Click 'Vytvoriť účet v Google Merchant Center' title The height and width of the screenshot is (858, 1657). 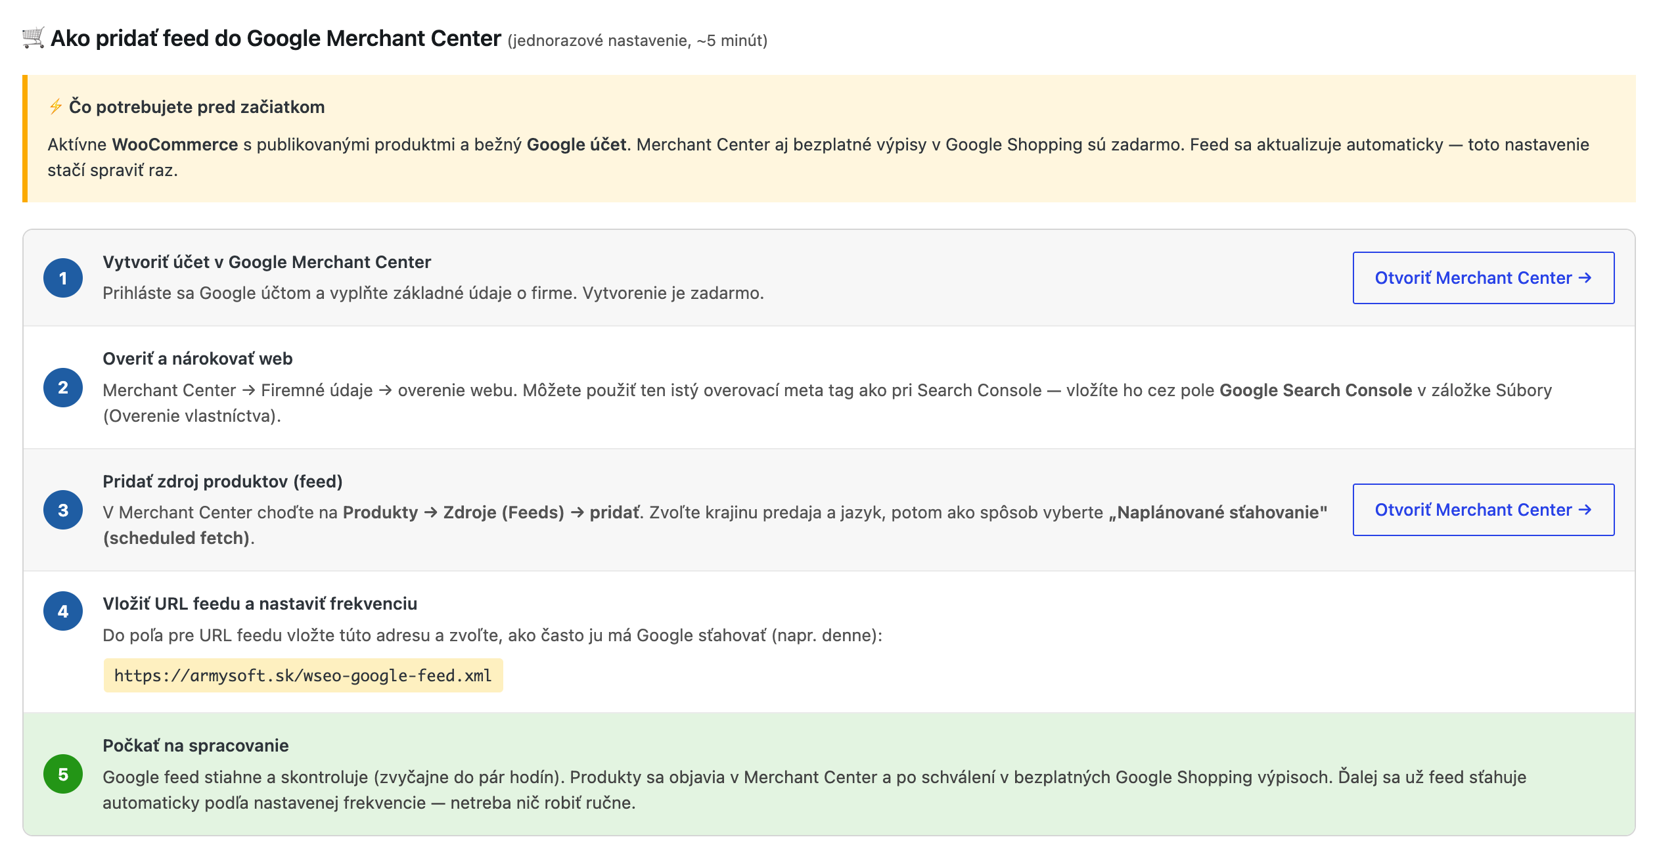[267, 262]
